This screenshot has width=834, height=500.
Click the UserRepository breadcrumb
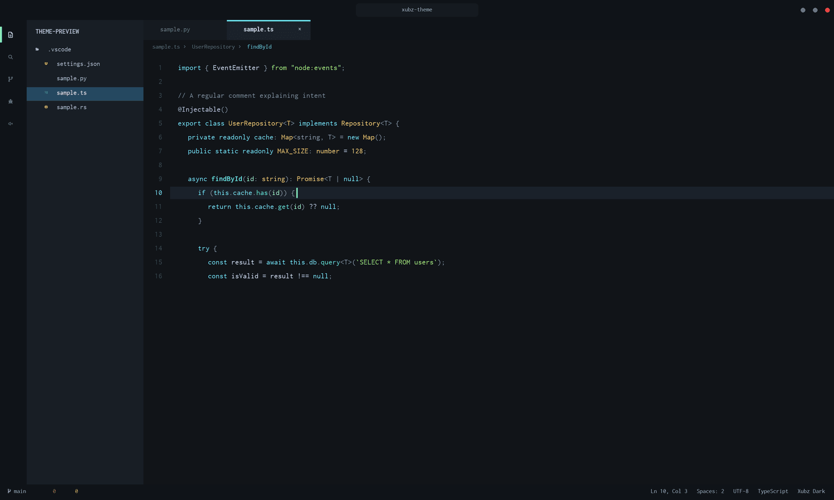pos(214,47)
